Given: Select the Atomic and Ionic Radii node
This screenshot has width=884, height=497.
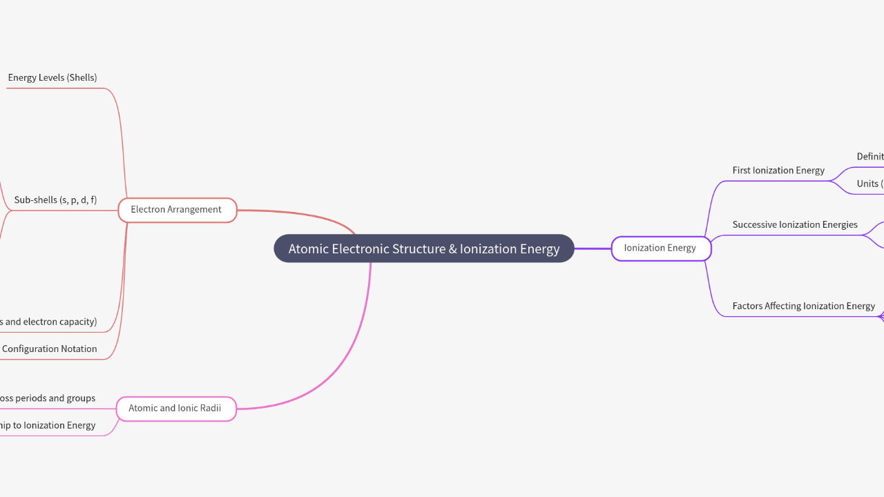Looking at the screenshot, I should pos(175,409).
